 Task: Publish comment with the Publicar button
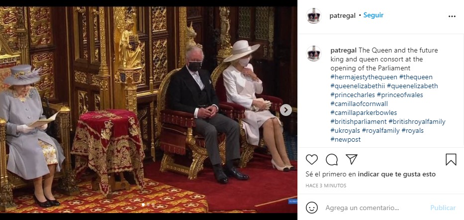tap(443, 208)
